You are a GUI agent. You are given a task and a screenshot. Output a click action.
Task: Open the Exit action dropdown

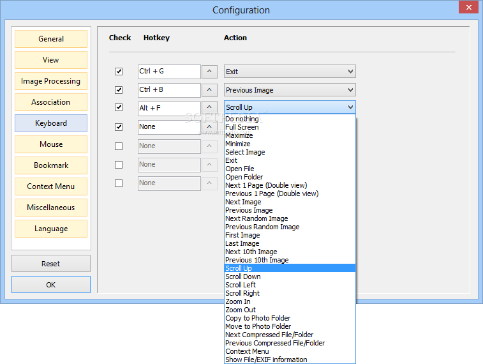pyautogui.click(x=290, y=72)
